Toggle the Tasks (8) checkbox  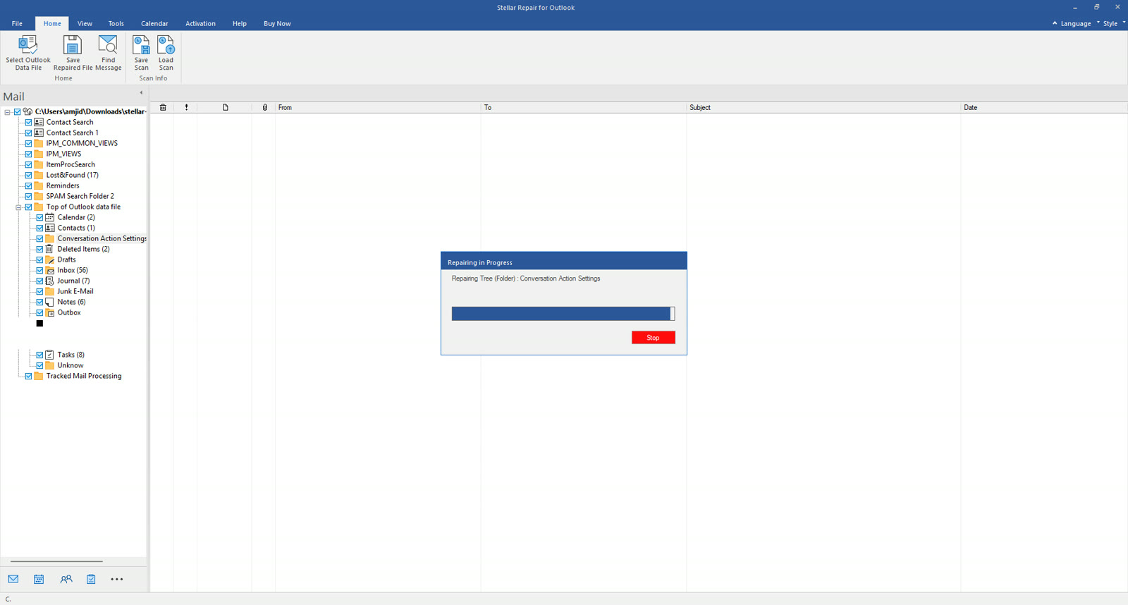39,355
